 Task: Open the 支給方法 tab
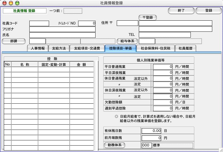[x=59, y=48]
